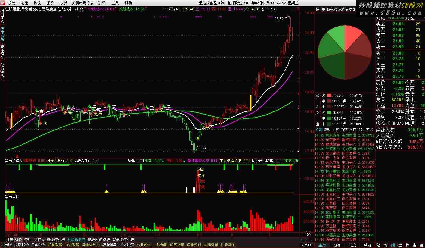Select 新涨停先锋 template
Screen dimensions: 425x248
(56, 240)
